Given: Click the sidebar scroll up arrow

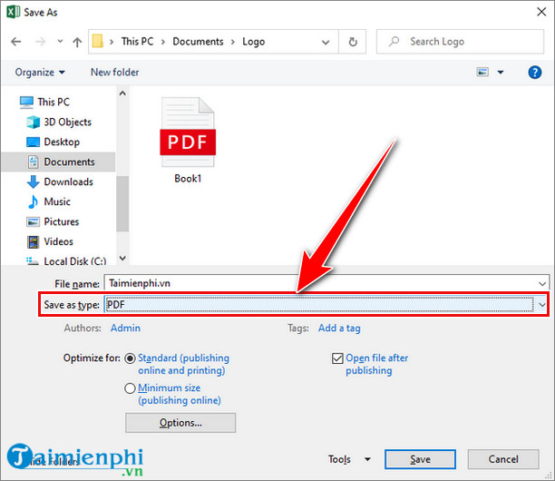Looking at the screenshot, I should coord(122,93).
